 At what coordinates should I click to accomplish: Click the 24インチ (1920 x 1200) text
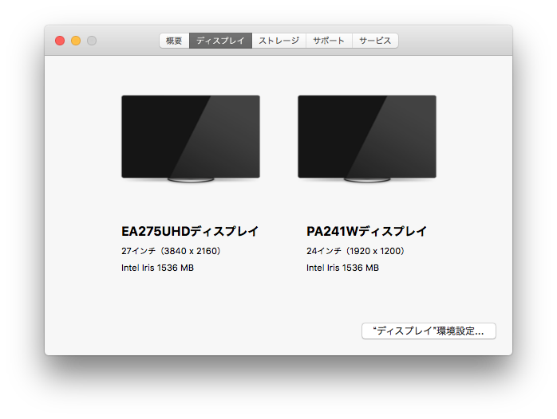pos(356,251)
